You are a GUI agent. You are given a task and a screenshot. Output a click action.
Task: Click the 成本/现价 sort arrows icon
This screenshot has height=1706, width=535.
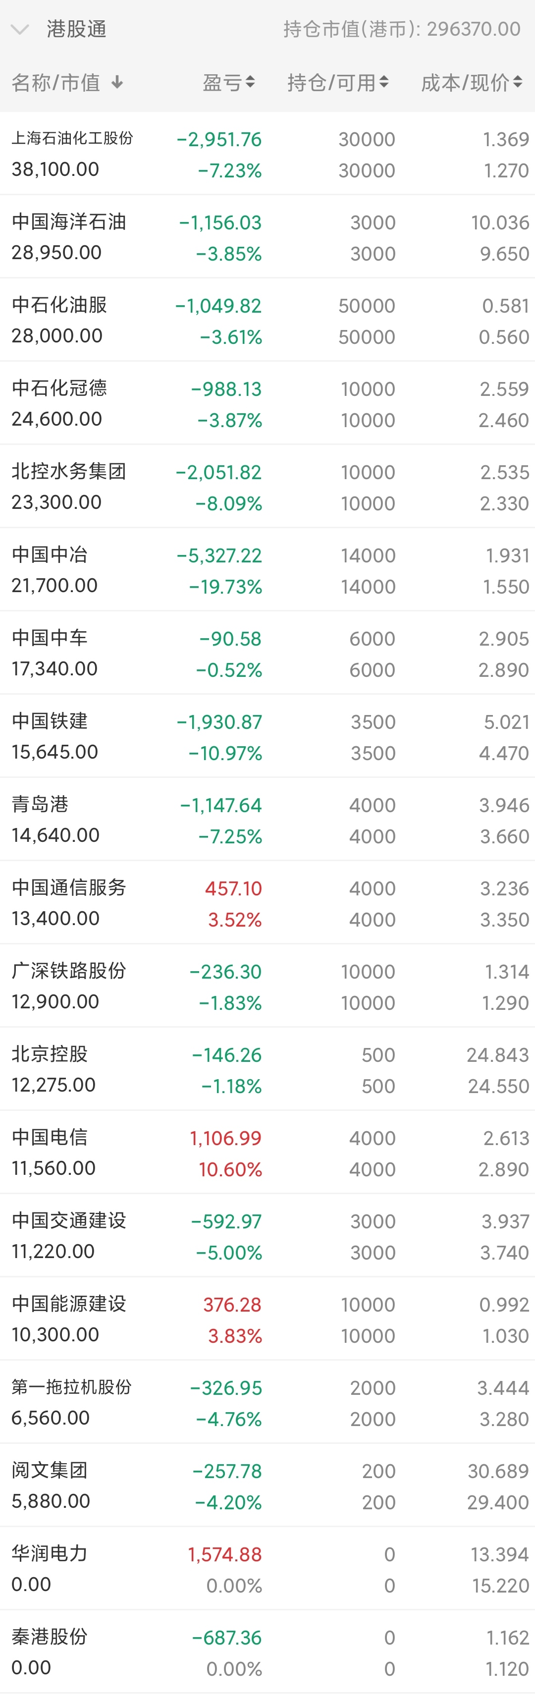click(x=518, y=82)
